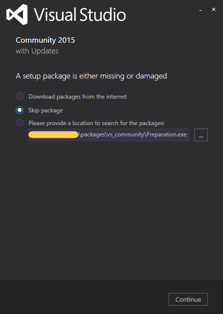Image resolution: width=223 pixels, height=314 pixels.
Task: Minimize the Visual Studio setup window
Action: [x=200, y=10]
